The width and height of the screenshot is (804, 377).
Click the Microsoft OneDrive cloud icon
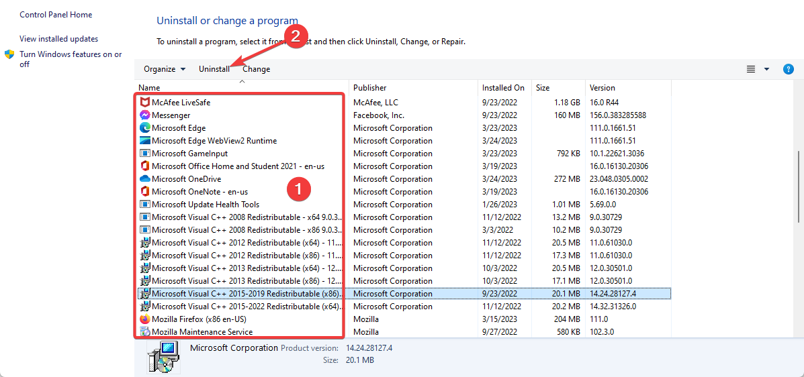(144, 179)
